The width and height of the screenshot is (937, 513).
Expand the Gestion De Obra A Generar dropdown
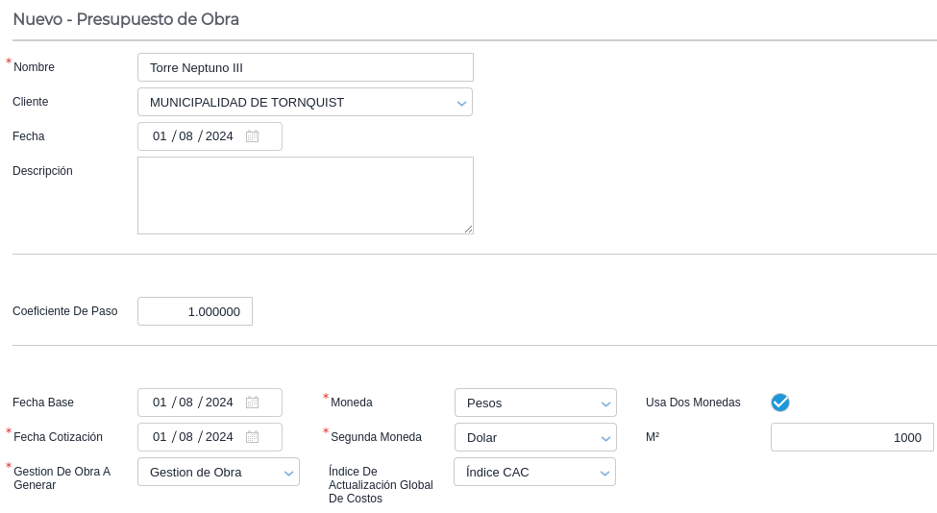288,473
